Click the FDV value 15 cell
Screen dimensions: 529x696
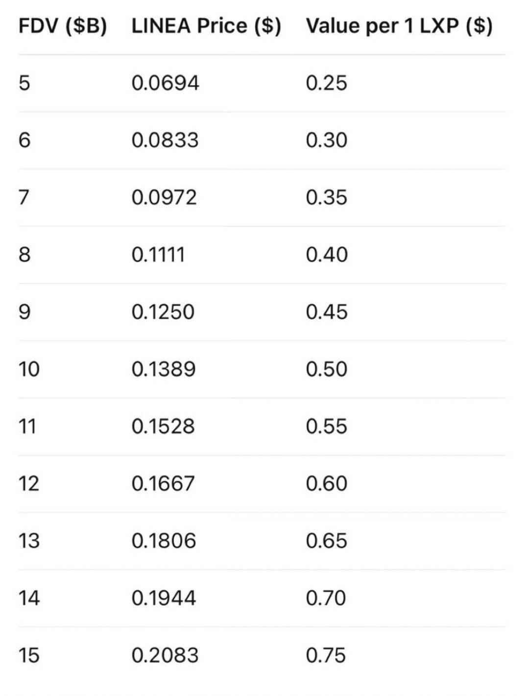pyautogui.click(x=28, y=655)
